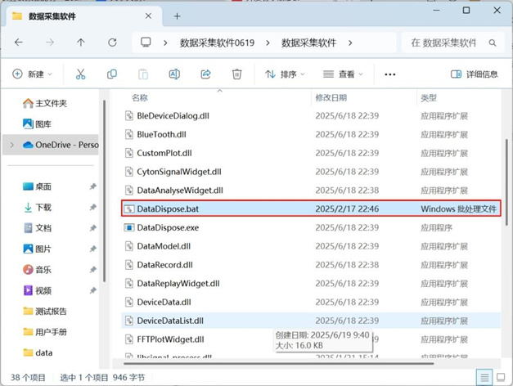
Task: Expand the OneDrive tree node
Action: coord(11,145)
